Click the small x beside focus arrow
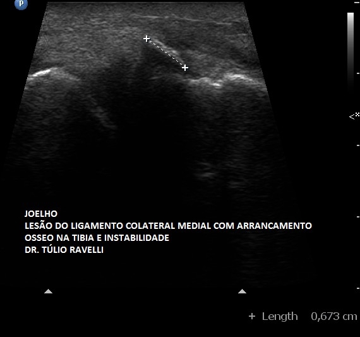360x337 pixels. 357,114
